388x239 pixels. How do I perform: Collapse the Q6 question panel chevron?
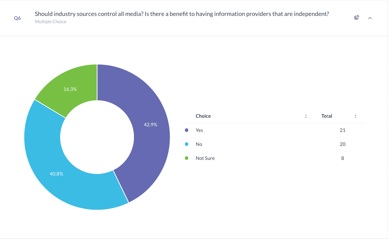370,18
